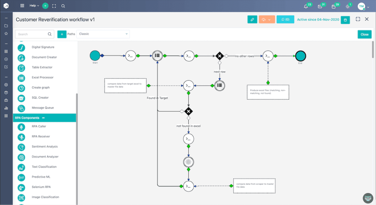The width and height of the screenshot is (376, 205).
Task: Collapse the RPA Components section
Action: 43,118
